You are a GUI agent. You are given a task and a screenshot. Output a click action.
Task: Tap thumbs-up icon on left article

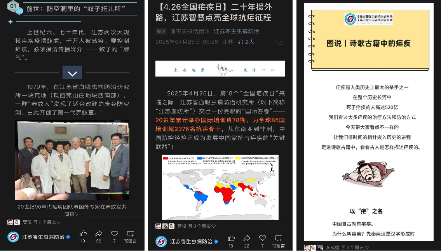point(83,234)
